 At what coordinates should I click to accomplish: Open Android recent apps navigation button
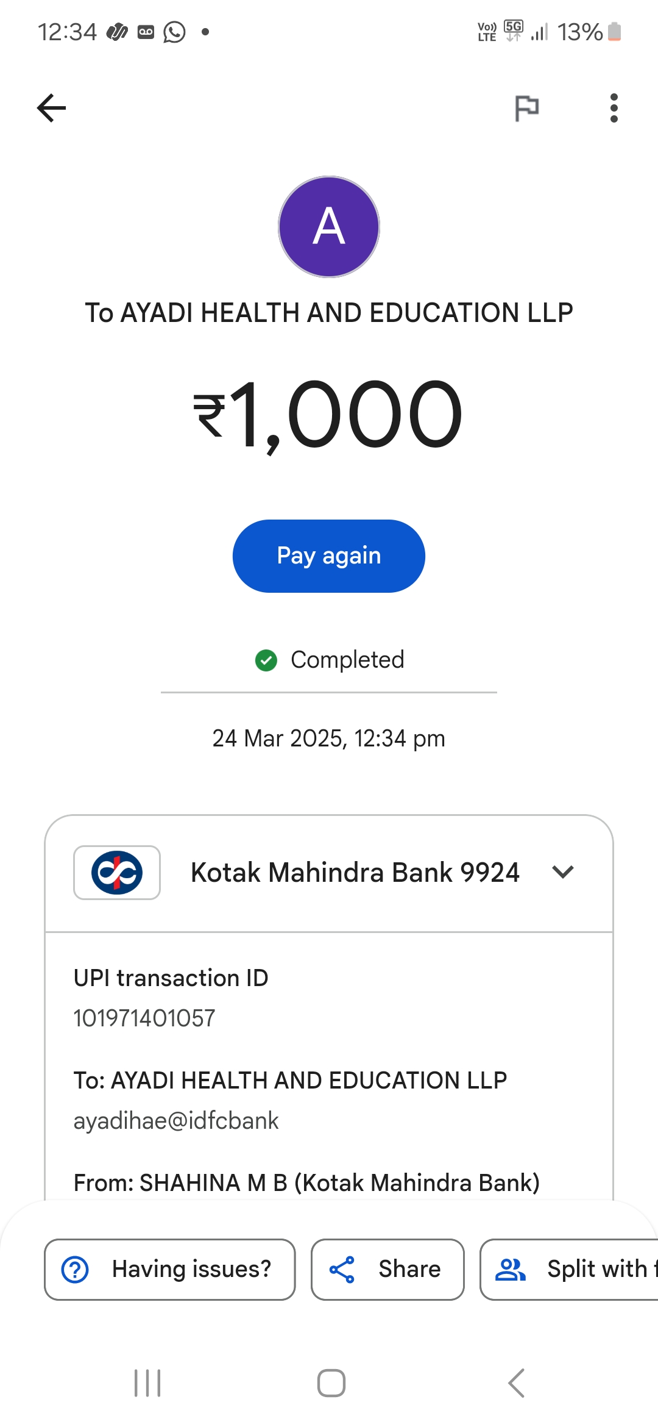147,1383
